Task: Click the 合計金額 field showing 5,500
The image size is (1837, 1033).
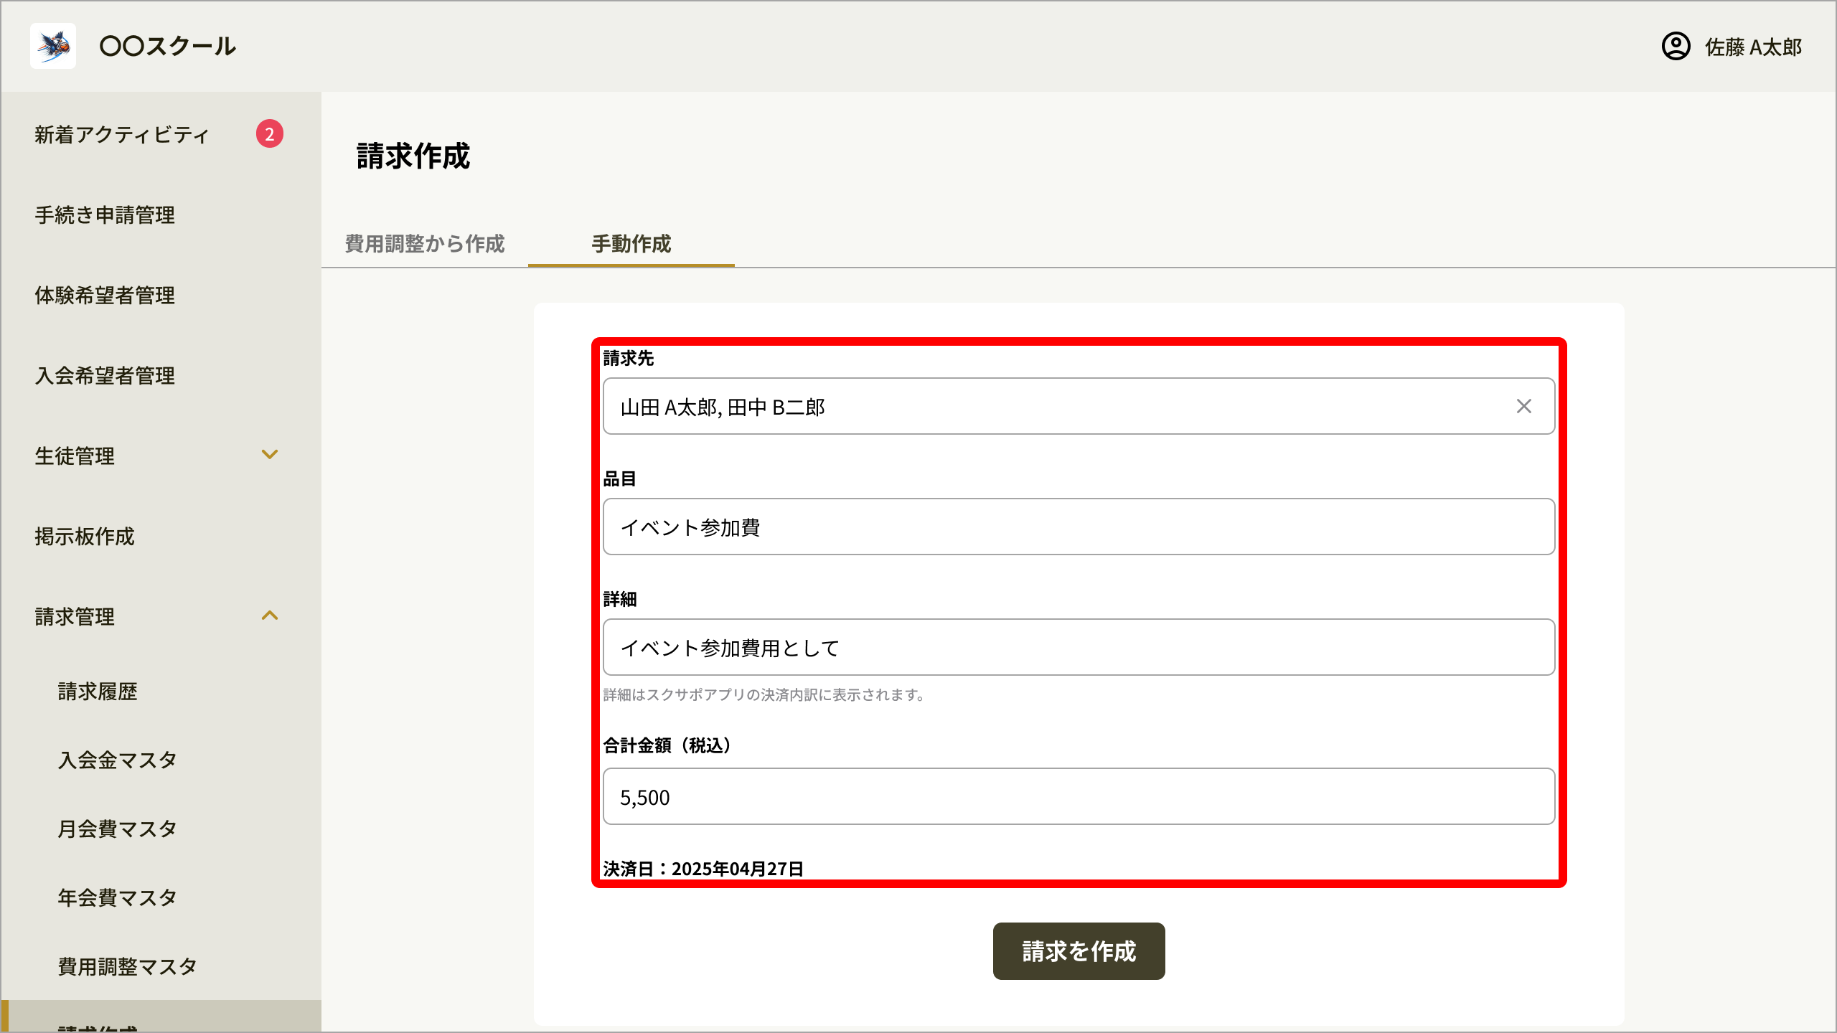Action: pyautogui.click(x=1079, y=796)
